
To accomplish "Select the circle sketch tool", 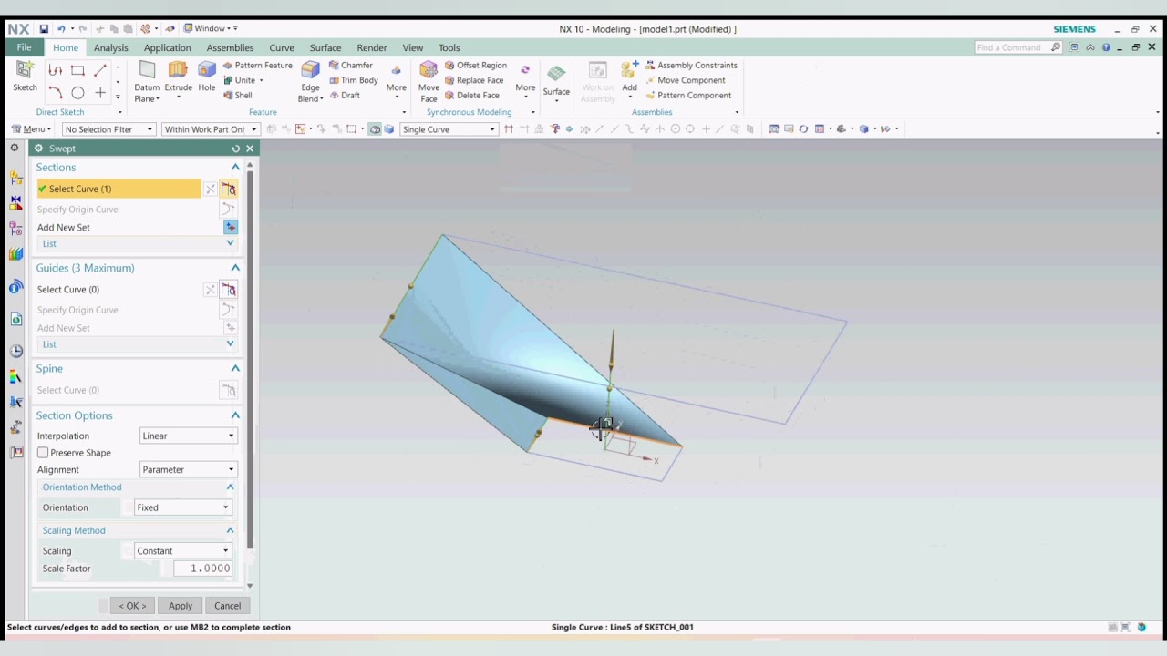I will [77, 93].
